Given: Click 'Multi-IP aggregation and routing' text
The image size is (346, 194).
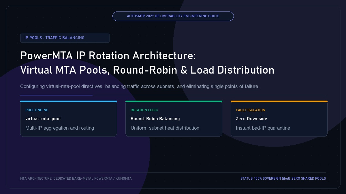Looking at the screenshot, I should (60, 128).
